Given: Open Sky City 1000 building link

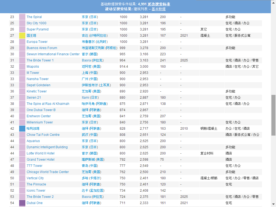Looking at the screenshot, I should pos(36,23).
